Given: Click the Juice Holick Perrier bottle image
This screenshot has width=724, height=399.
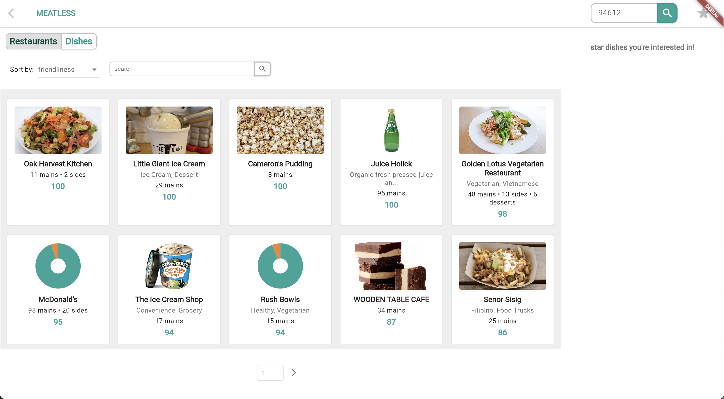Looking at the screenshot, I should (x=391, y=130).
